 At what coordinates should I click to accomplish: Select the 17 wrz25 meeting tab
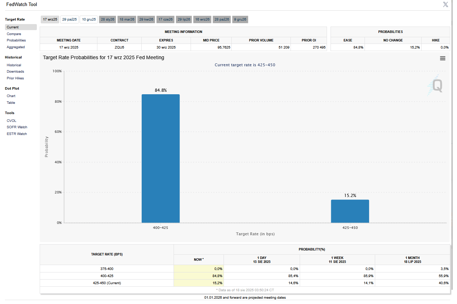pos(50,19)
